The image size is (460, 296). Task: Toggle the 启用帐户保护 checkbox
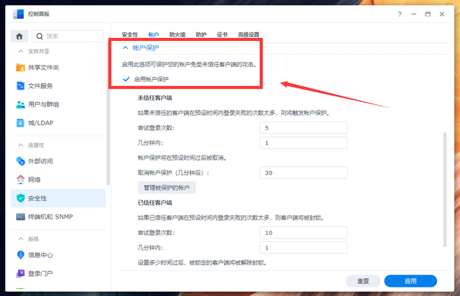(126, 79)
